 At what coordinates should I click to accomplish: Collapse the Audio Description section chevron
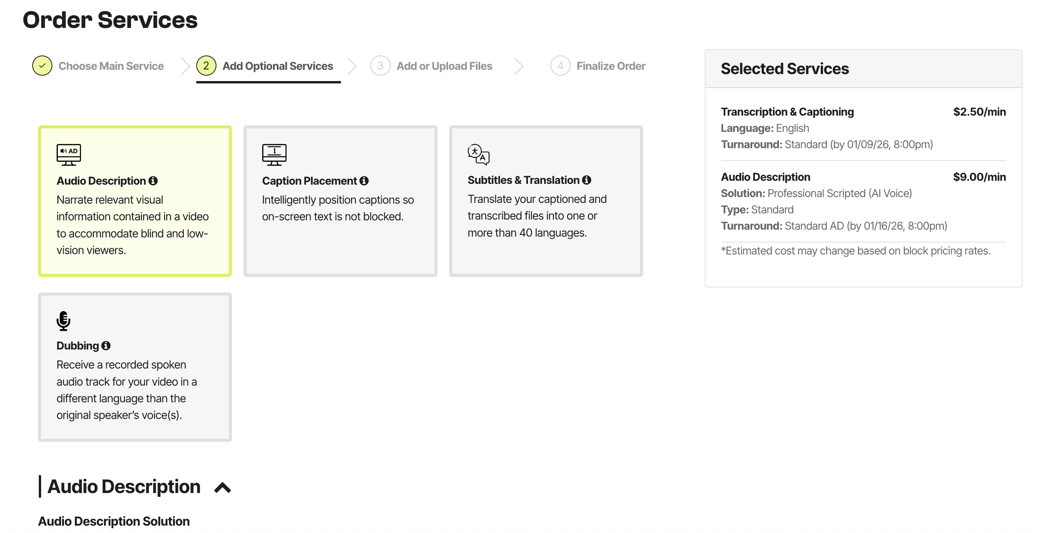tap(222, 487)
